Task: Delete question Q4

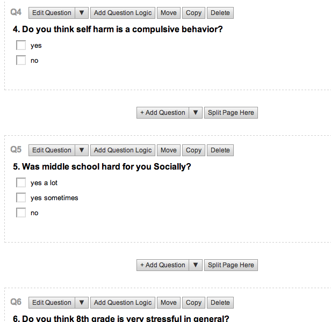Action: point(220,13)
